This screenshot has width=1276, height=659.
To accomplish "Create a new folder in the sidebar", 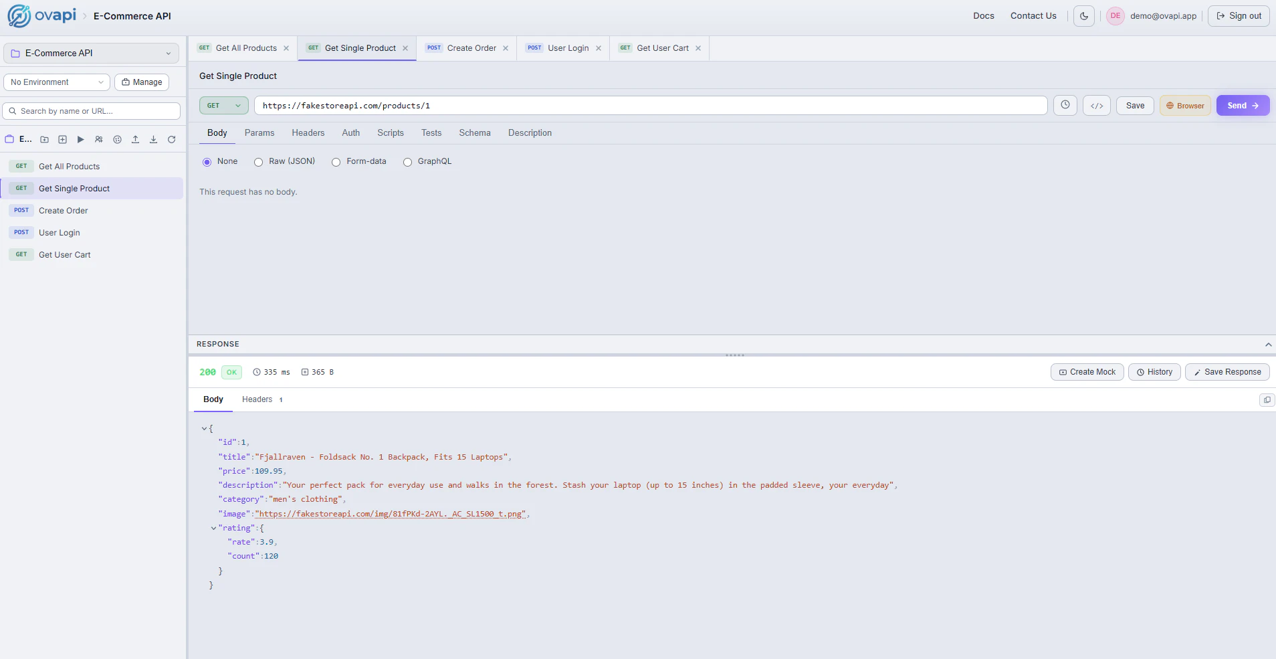I will coord(44,140).
